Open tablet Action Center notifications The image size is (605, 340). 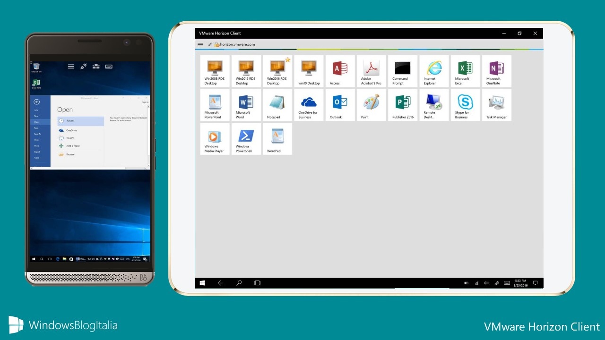[x=536, y=283]
